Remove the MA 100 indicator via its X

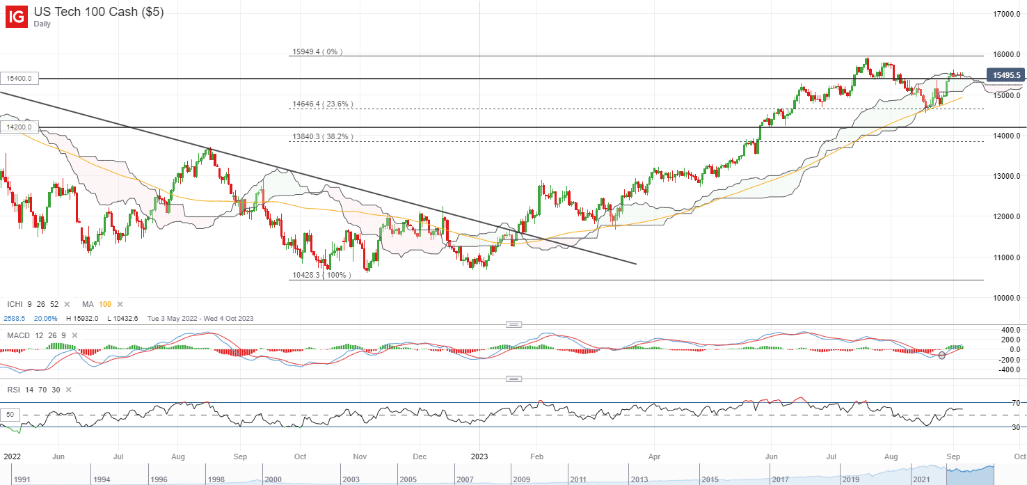120,305
